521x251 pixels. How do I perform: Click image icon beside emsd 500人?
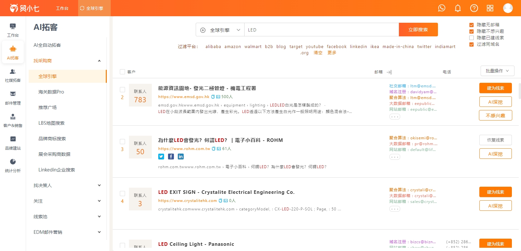tap(218, 97)
